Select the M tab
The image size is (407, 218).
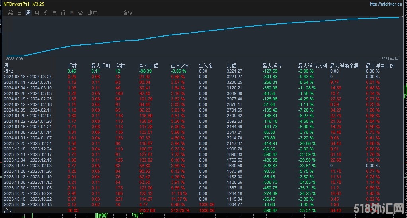pos(72,13)
